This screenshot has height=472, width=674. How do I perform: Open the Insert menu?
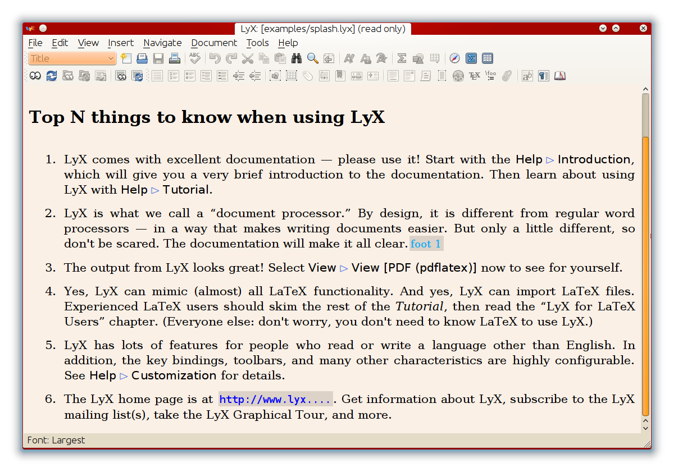tap(121, 43)
